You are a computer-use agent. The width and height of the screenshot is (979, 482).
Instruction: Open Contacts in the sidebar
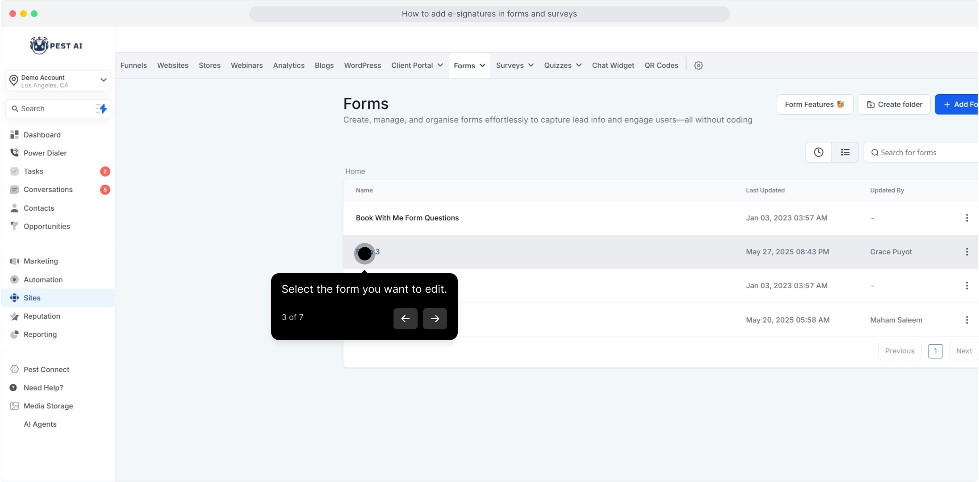pos(39,208)
